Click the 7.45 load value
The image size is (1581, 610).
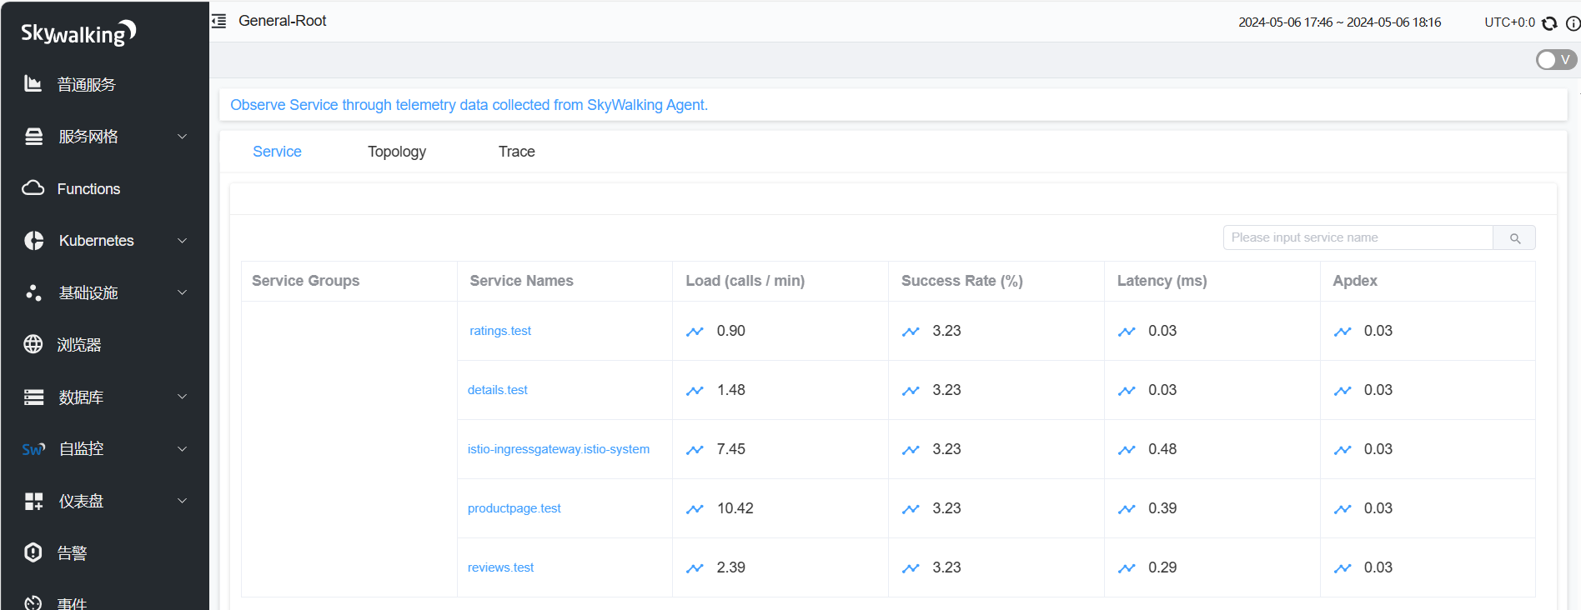(x=731, y=449)
